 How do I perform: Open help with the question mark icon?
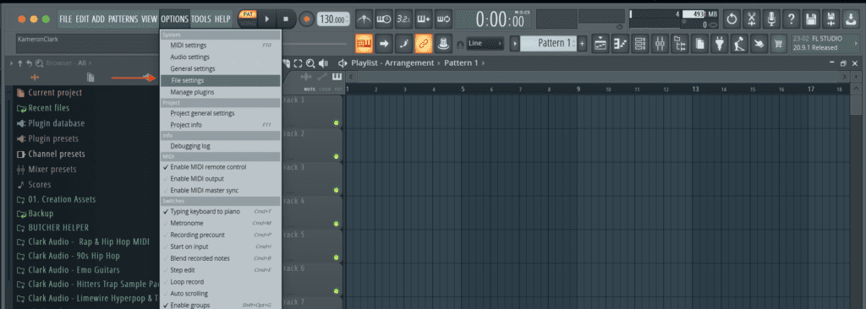[x=792, y=19]
